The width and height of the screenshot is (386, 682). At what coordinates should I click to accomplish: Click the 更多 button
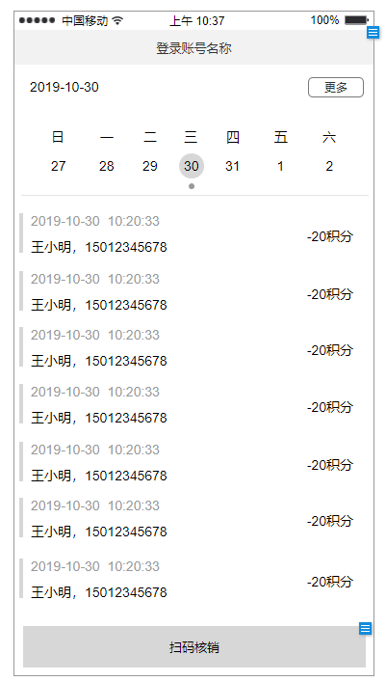click(336, 88)
